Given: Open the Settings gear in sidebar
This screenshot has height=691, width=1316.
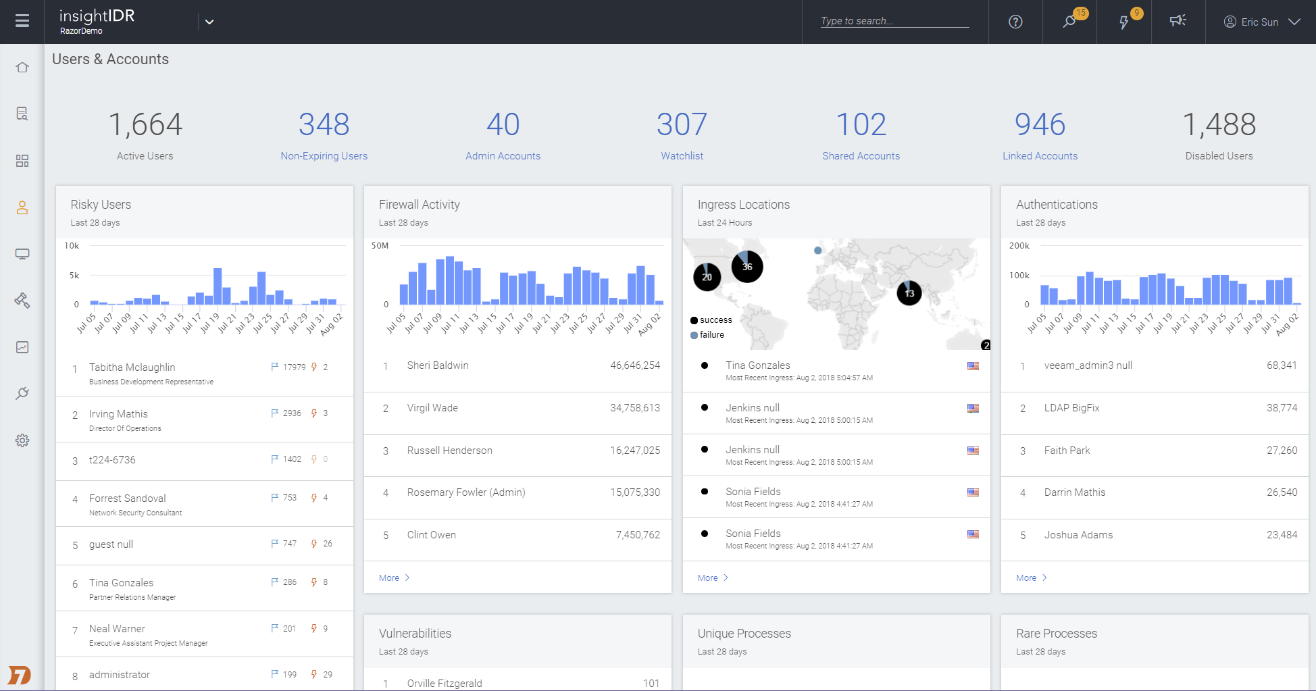Looking at the screenshot, I should (x=22, y=440).
